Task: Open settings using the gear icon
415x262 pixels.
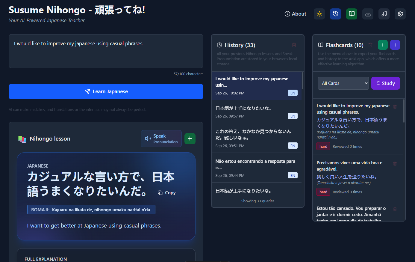Action: tap(400, 14)
